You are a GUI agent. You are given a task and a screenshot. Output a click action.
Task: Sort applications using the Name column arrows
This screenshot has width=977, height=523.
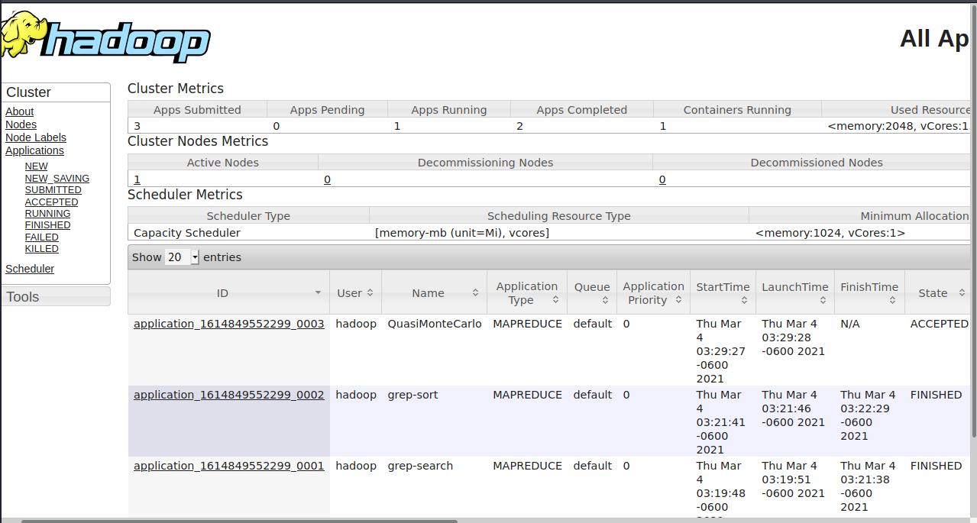pos(474,292)
